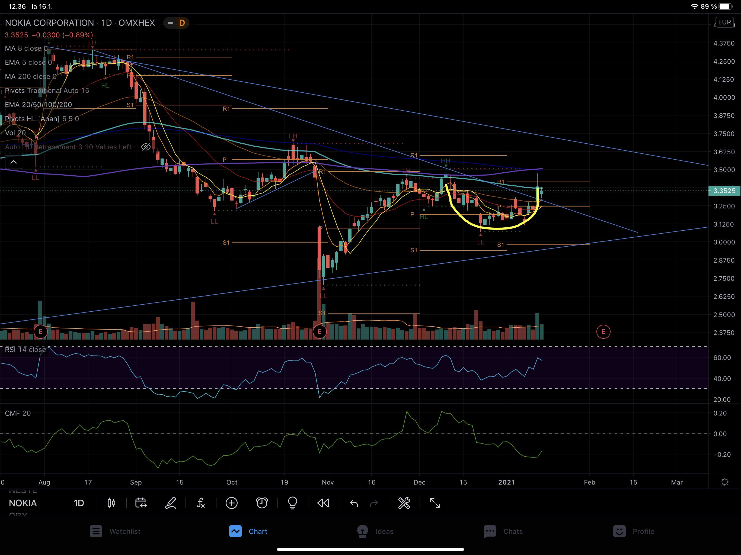Select the CMF 20 pane label
This screenshot has height=555, width=741.
[18, 414]
